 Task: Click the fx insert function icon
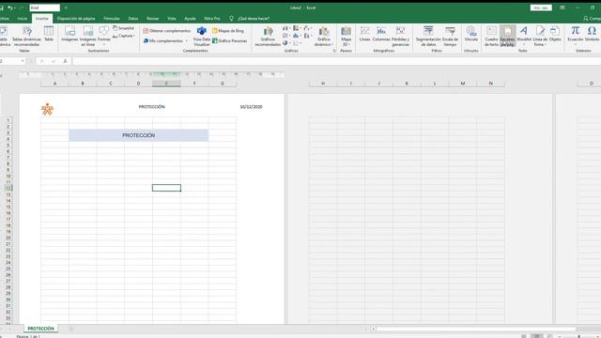[x=65, y=61]
